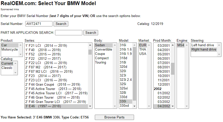Select production month 07/2001
This screenshot has height=122, width=223.
(162, 63)
